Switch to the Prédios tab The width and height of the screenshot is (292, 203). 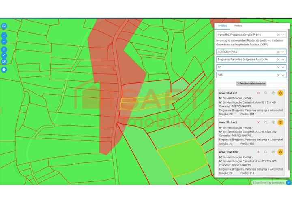(x=222, y=26)
